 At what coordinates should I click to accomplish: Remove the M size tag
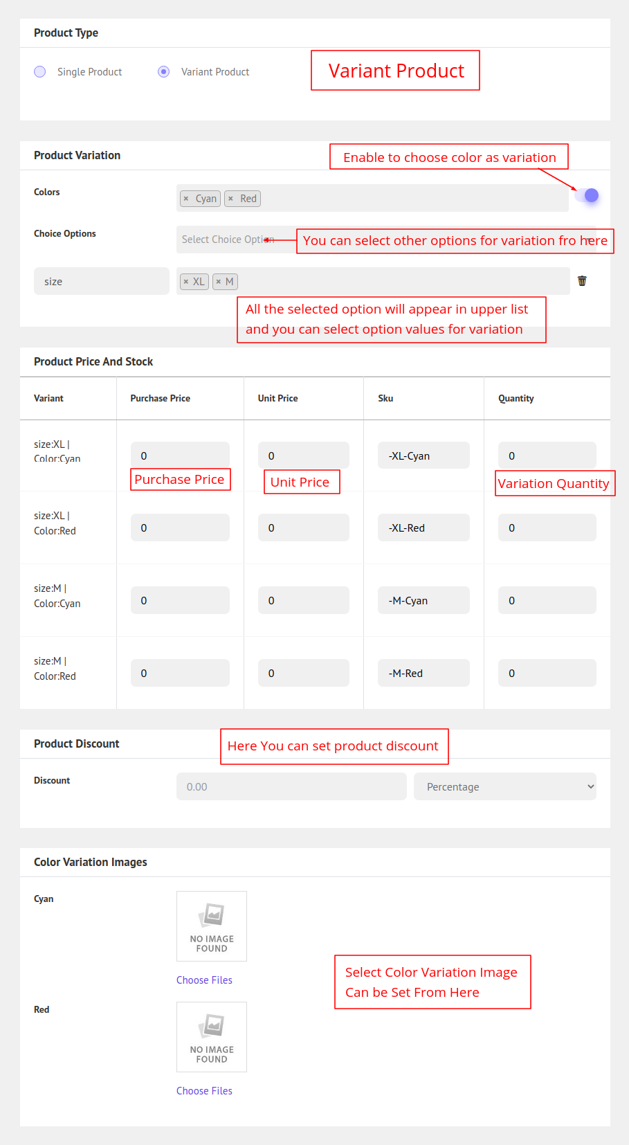219,282
